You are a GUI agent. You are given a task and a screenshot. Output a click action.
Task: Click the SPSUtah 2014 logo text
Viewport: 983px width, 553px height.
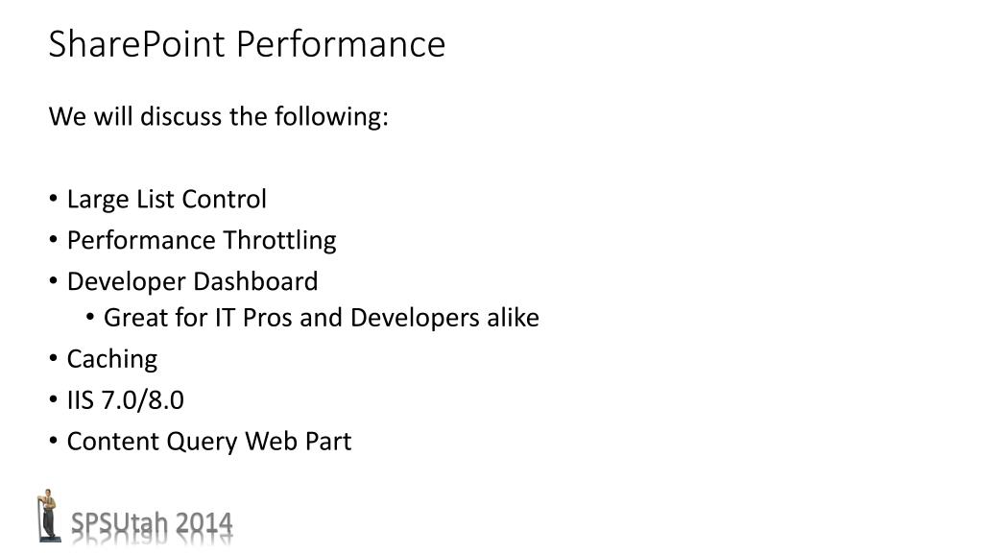click(152, 523)
